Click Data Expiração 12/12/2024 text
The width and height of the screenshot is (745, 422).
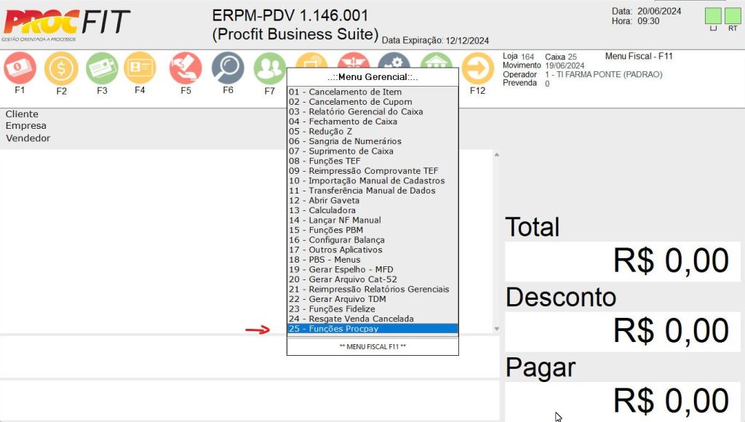pyautogui.click(x=435, y=41)
